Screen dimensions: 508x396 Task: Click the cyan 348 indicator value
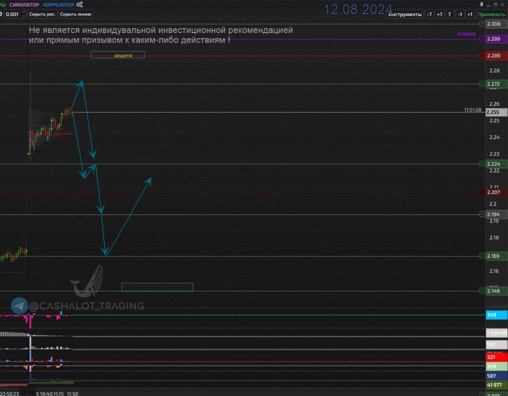point(497,315)
